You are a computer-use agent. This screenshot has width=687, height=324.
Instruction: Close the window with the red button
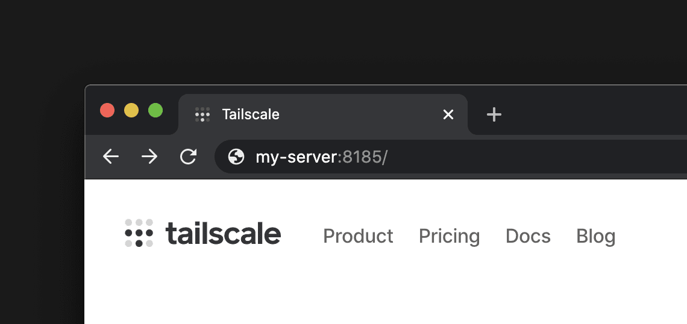click(x=107, y=110)
